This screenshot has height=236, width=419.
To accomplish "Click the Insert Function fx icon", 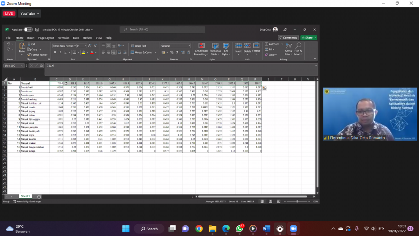I will point(41,66).
